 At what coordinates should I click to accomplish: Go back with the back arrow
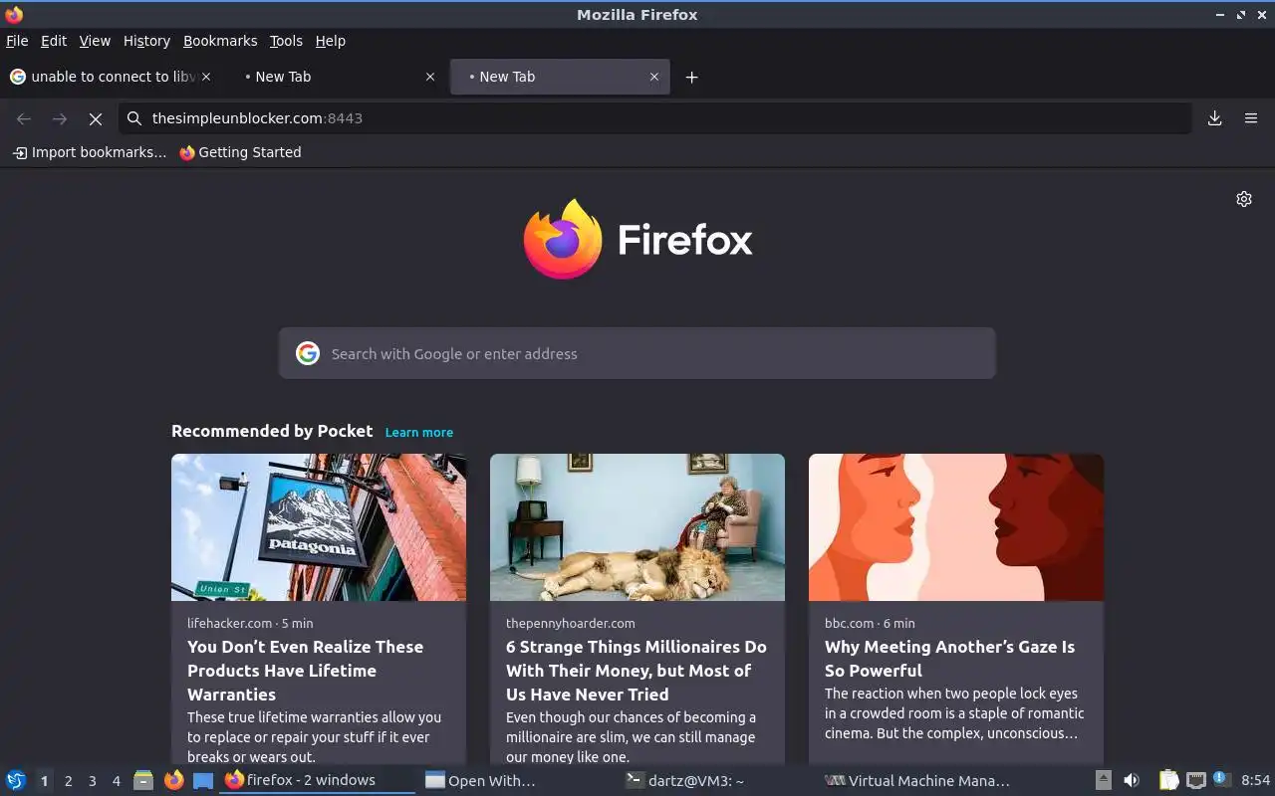pos(24,118)
